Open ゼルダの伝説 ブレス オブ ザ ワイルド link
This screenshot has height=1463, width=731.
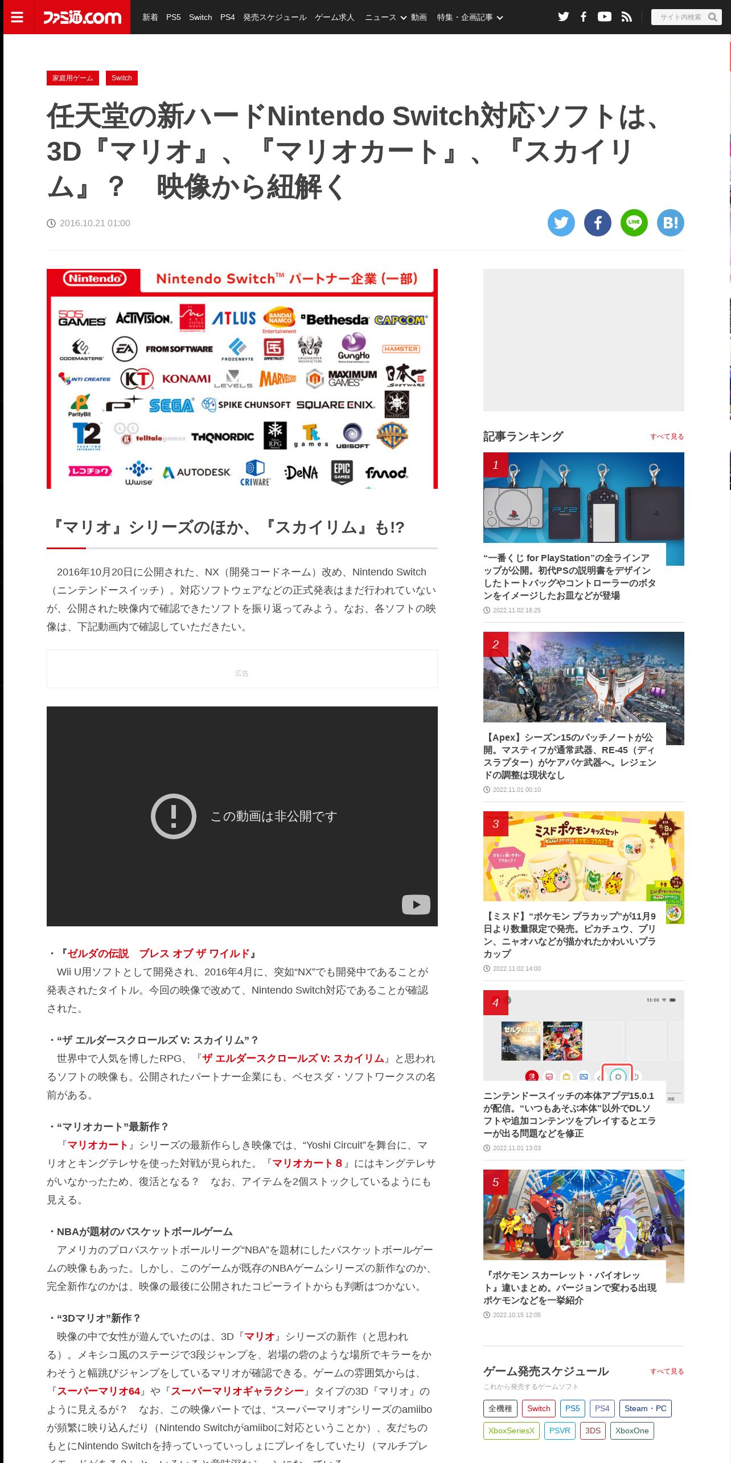[x=159, y=954]
